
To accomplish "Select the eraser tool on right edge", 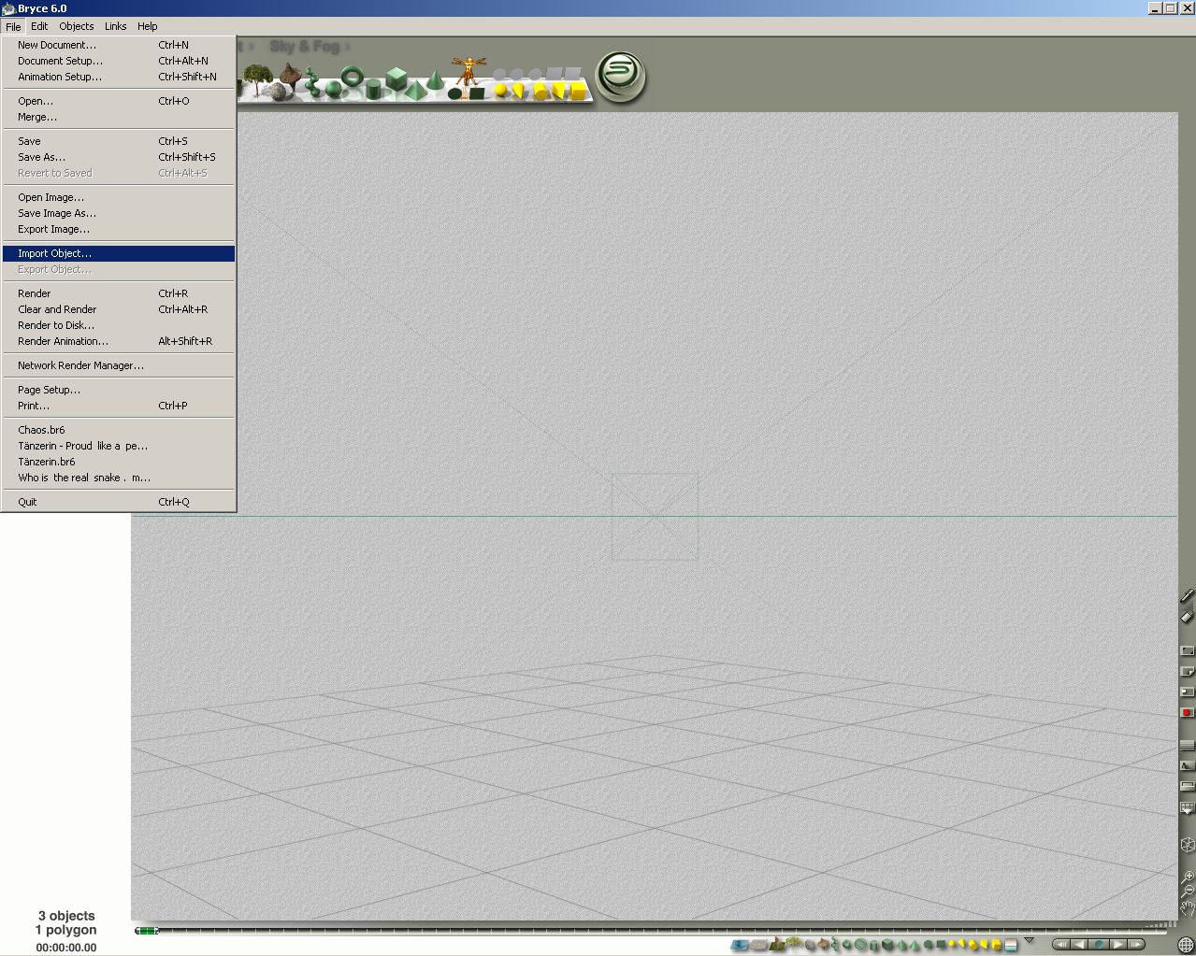I will 1187,616.
